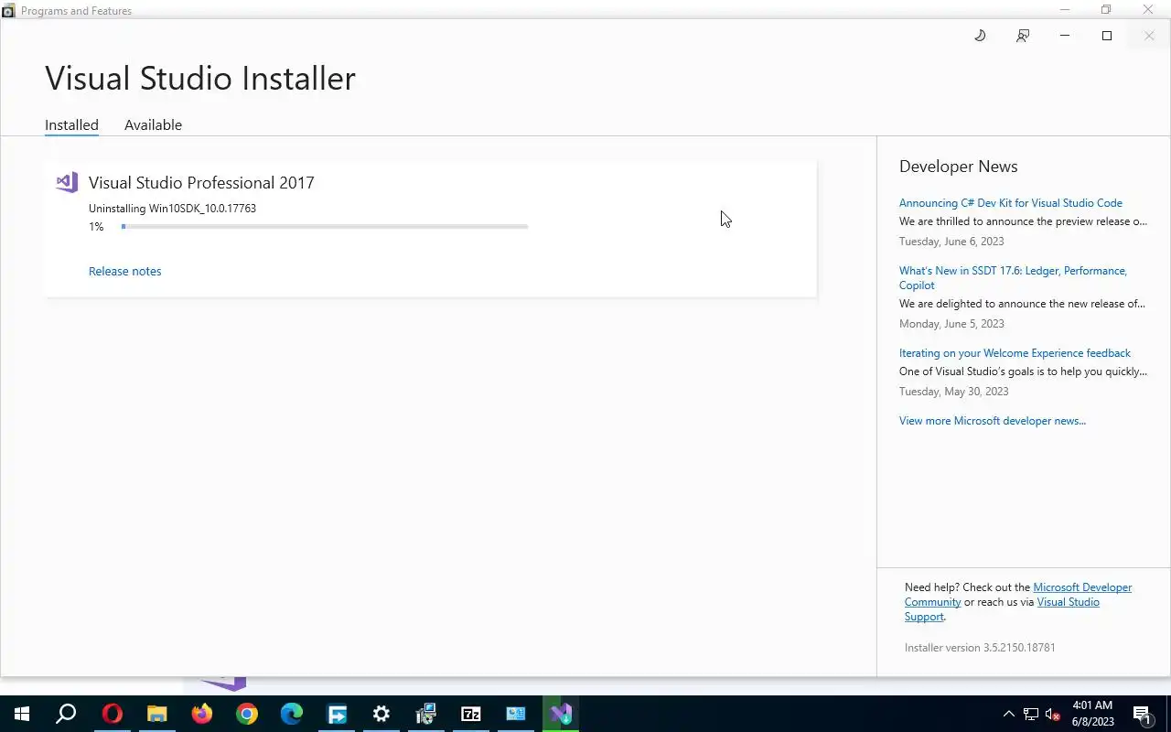1171x732 pixels.
Task: Open taskbar Search magnifier
Action: coord(66,714)
